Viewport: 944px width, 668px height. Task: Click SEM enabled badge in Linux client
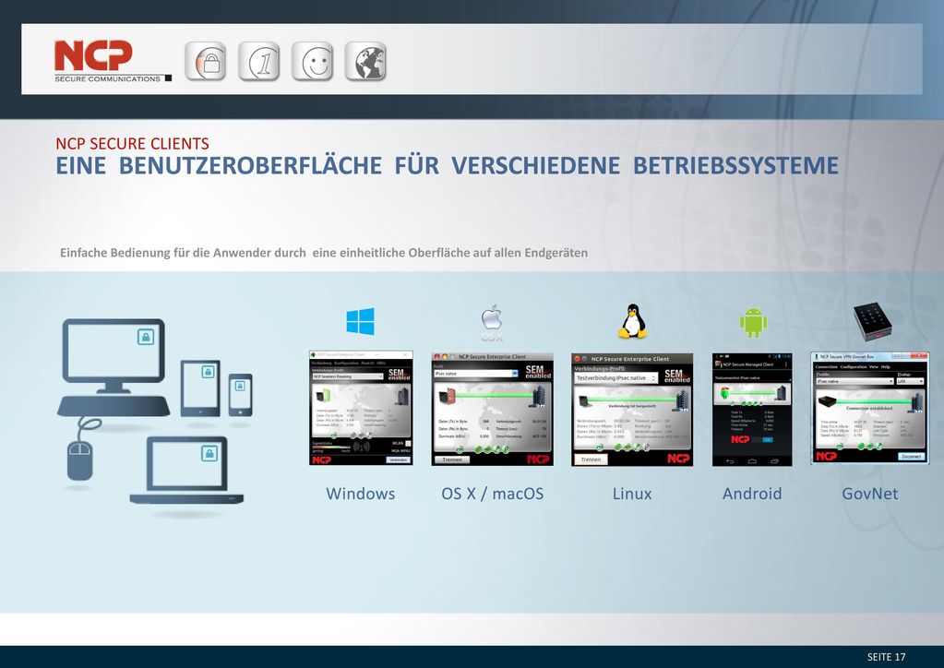tap(676, 376)
